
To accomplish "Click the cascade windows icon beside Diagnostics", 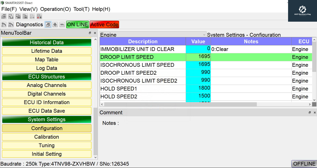I will 48,25.
